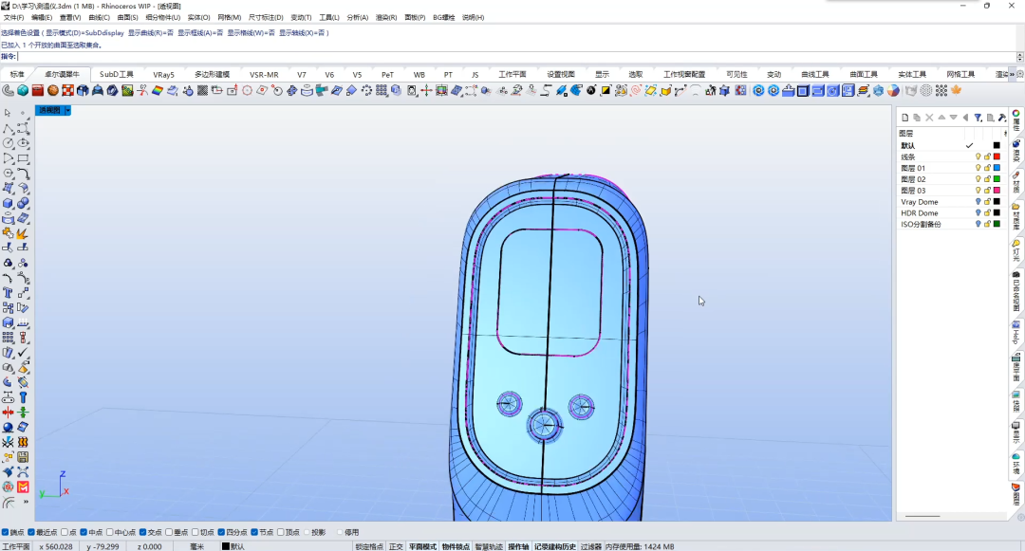
Task: Click the red-white checkered icon in the toolbar
Action: (68, 91)
